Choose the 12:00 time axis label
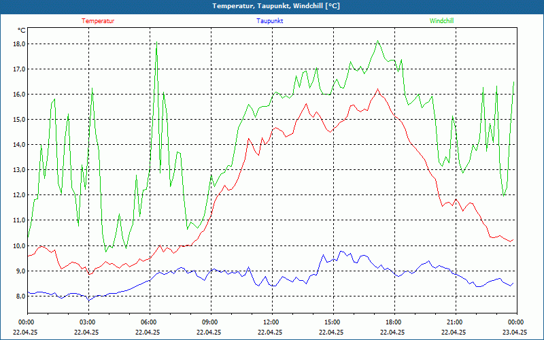 pos(271,322)
